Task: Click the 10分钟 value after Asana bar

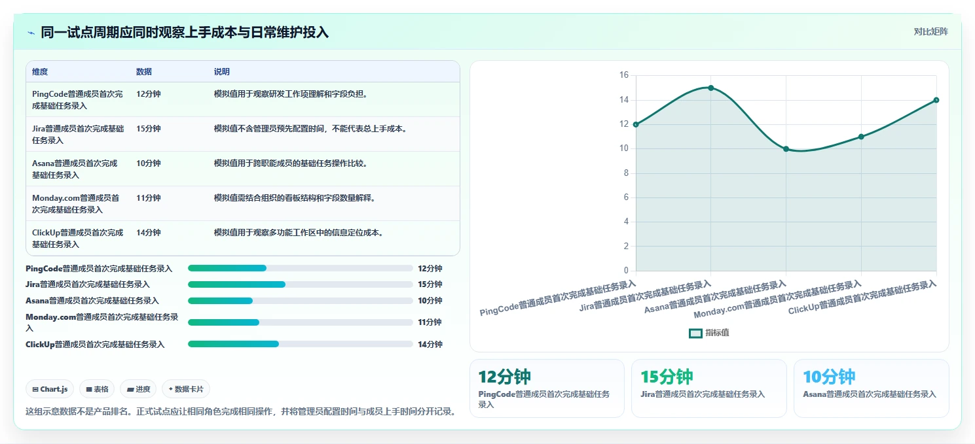Action: [x=430, y=301]
